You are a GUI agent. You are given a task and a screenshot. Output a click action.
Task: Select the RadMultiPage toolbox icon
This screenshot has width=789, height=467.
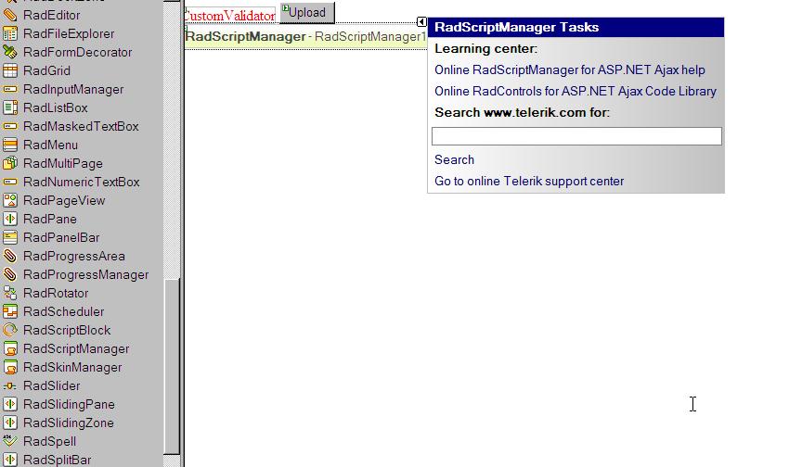coord(10,163)
